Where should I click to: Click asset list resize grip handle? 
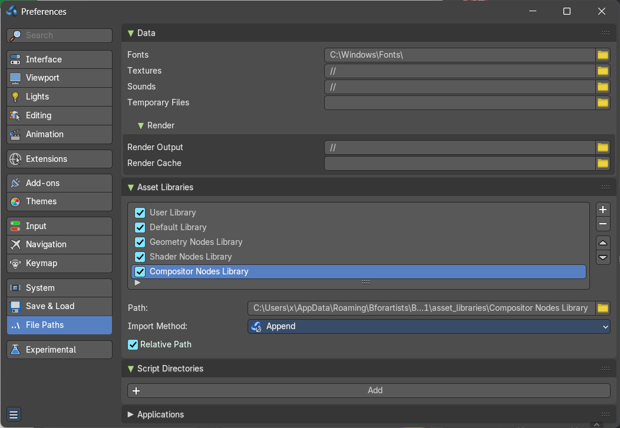365,282
